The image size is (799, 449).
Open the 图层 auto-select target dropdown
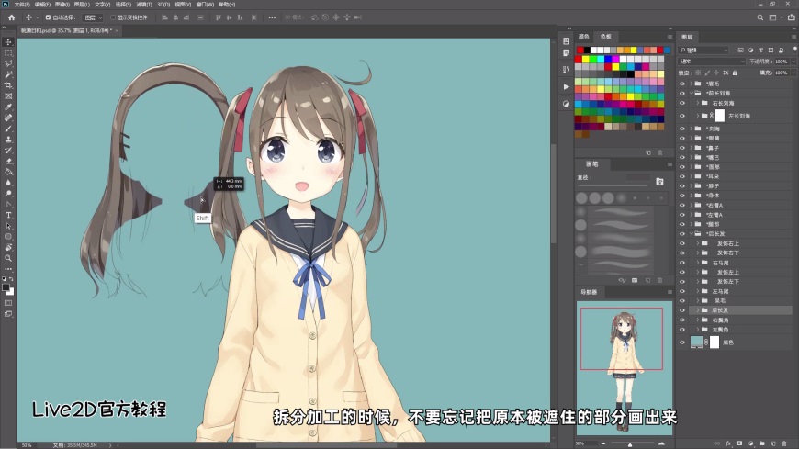(x=93, y=17)
